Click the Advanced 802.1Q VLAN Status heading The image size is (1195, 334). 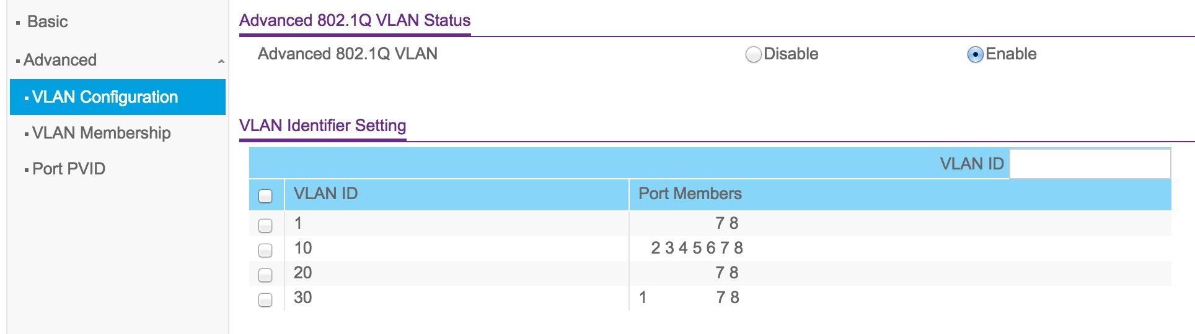[355, 20]
